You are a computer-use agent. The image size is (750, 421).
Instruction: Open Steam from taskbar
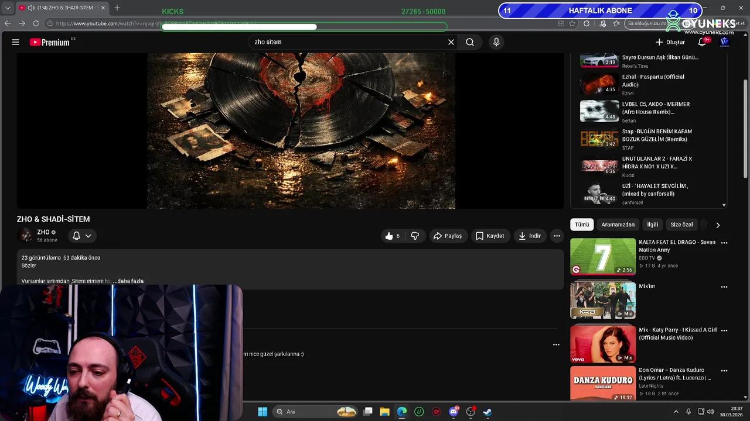(487, 412)
